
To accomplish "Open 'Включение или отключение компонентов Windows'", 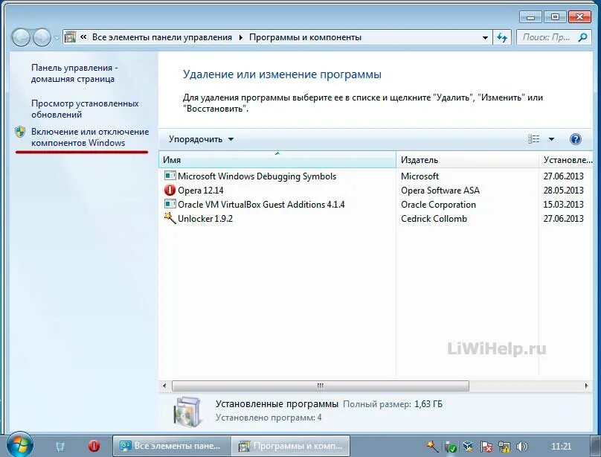I will point(90,137).
